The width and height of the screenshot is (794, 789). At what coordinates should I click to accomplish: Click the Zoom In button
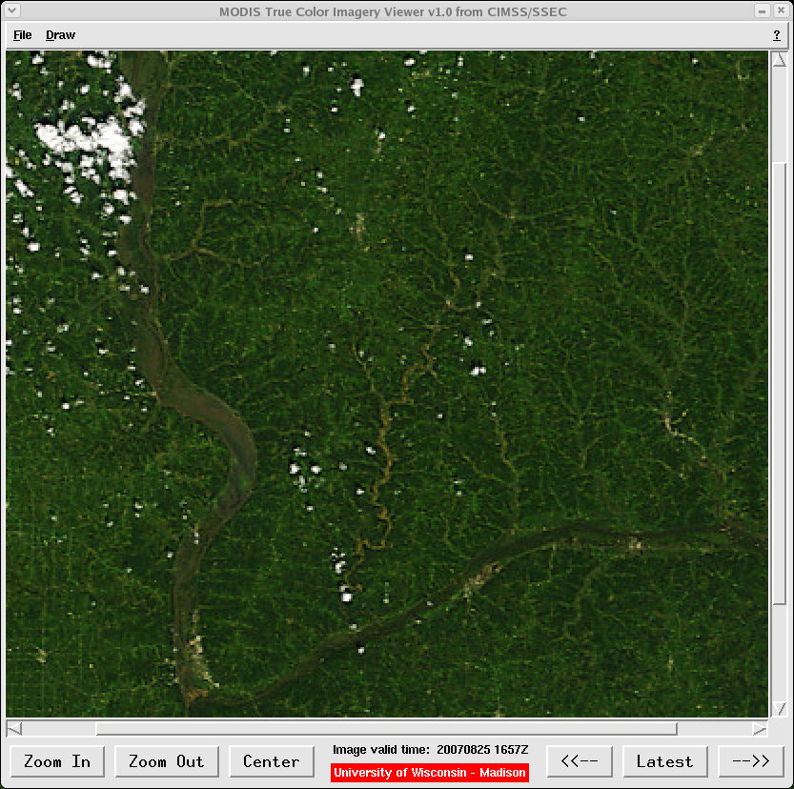tap(57, 761)
